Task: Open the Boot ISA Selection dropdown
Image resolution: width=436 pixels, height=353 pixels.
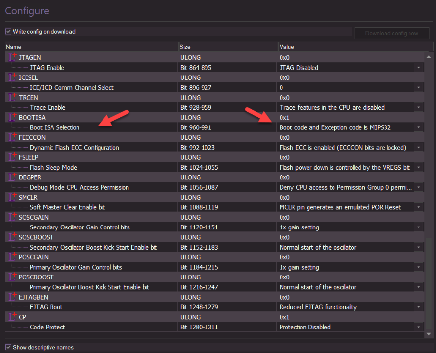Action: point(418,127)
